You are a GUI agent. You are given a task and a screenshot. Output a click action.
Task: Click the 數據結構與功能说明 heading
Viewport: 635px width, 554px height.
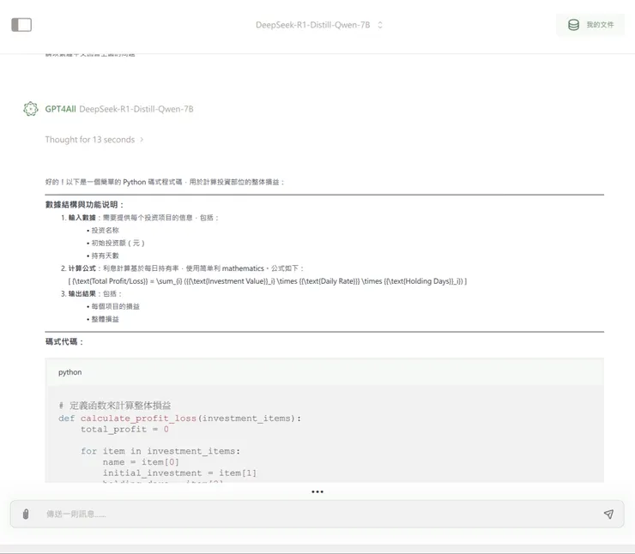[x=85, y=205]
